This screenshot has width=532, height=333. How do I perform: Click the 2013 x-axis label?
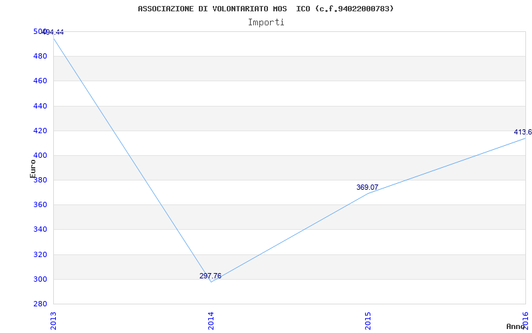[53, 320]
